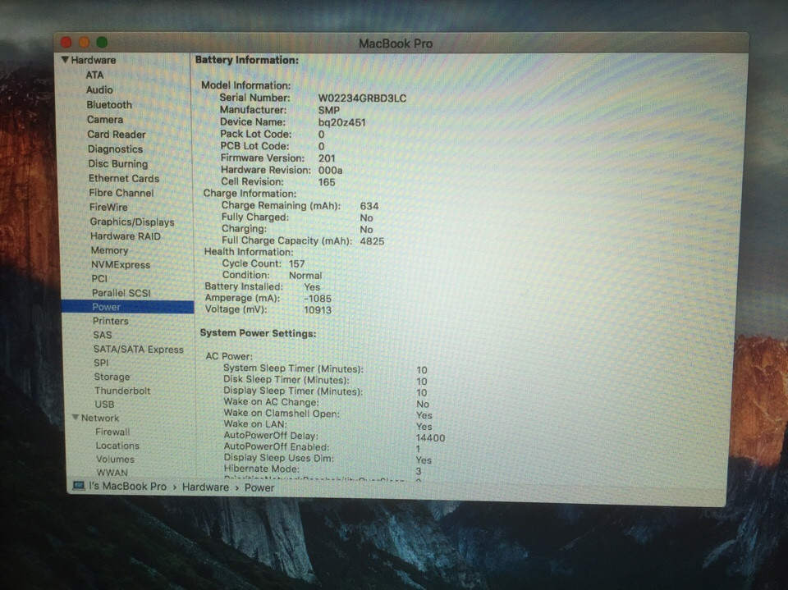Click Cell Revision value 165
The height and width of the screenshot is (590, 788).
coord(327,182)
